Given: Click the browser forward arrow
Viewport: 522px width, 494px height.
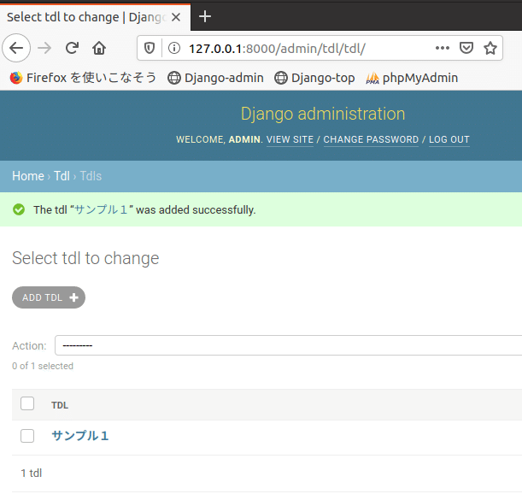Looking at the screenshot, I should coord(44,49).
